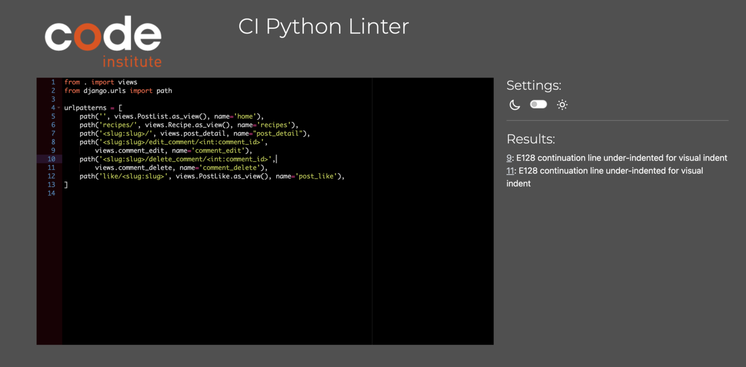Click the Code Institute logo
Image resolution: width=746 pixels, height=367 pixels.
tap(103, 41)
